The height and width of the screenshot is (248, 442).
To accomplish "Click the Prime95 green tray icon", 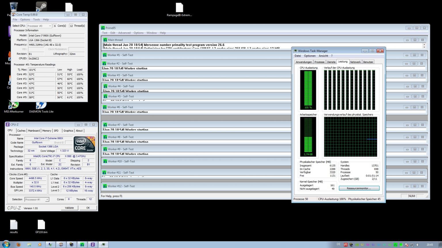I will [x=396, y=245].
